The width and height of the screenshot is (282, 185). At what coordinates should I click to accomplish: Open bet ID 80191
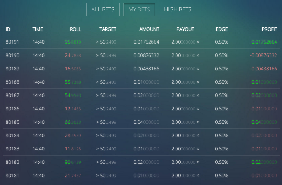pos(12,42)
